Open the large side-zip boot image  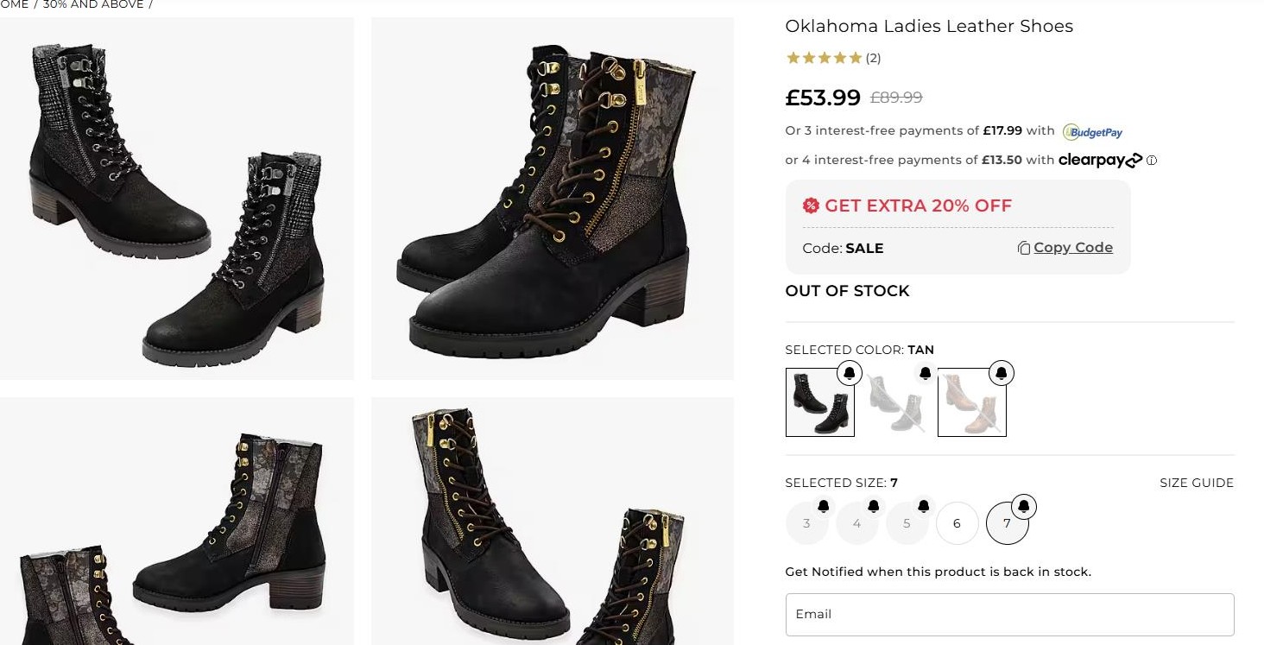(552, 199)
